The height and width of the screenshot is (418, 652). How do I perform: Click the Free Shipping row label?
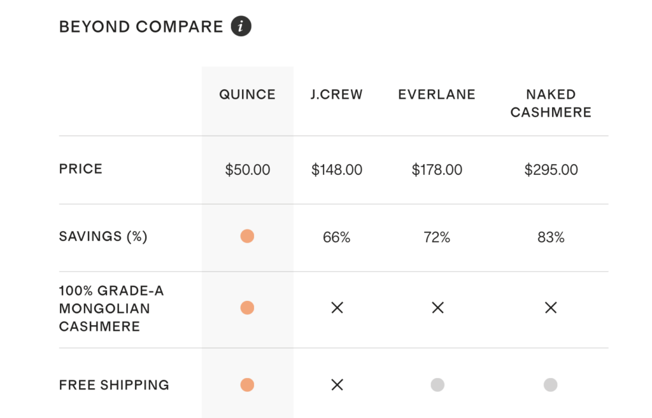tap(114, 385)
